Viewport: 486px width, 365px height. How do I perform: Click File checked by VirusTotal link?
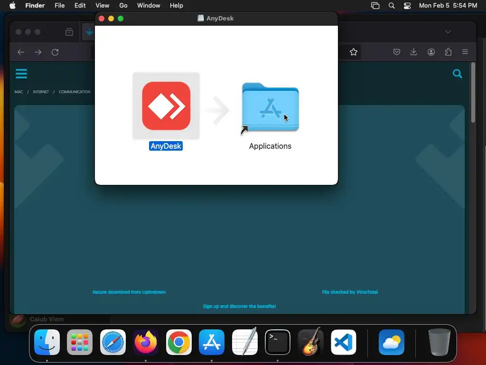click(x=350, y=292)
